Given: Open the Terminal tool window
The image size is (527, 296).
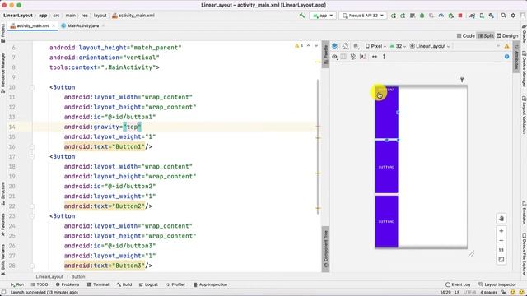Looking at the screenshot, I should 98,284.
